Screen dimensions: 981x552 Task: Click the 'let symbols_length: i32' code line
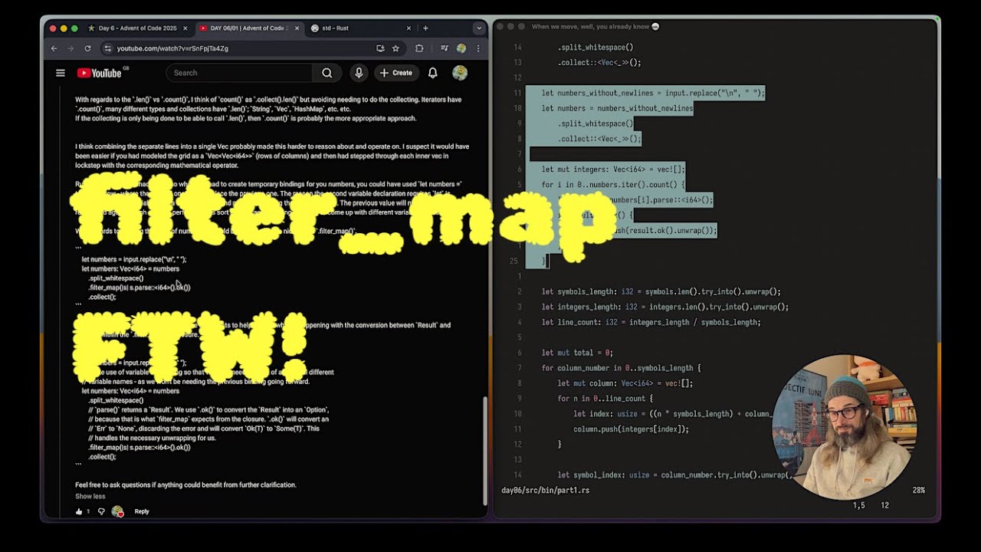point(661,291)
